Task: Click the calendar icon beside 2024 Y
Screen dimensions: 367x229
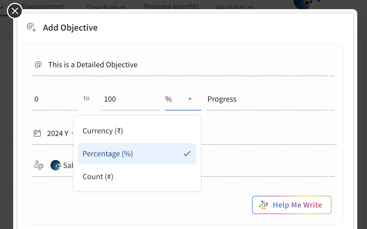Action: (x=37, y=133)
